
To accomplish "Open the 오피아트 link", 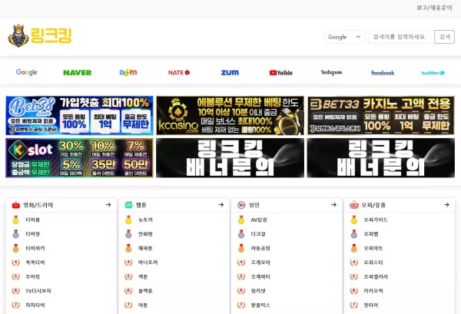I will tap(373, 248).
